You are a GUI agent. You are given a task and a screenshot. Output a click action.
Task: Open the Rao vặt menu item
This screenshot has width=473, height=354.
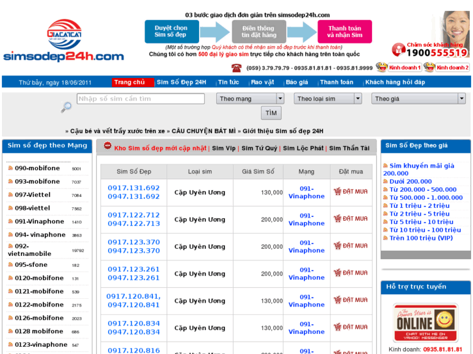(x=262, y=82)
